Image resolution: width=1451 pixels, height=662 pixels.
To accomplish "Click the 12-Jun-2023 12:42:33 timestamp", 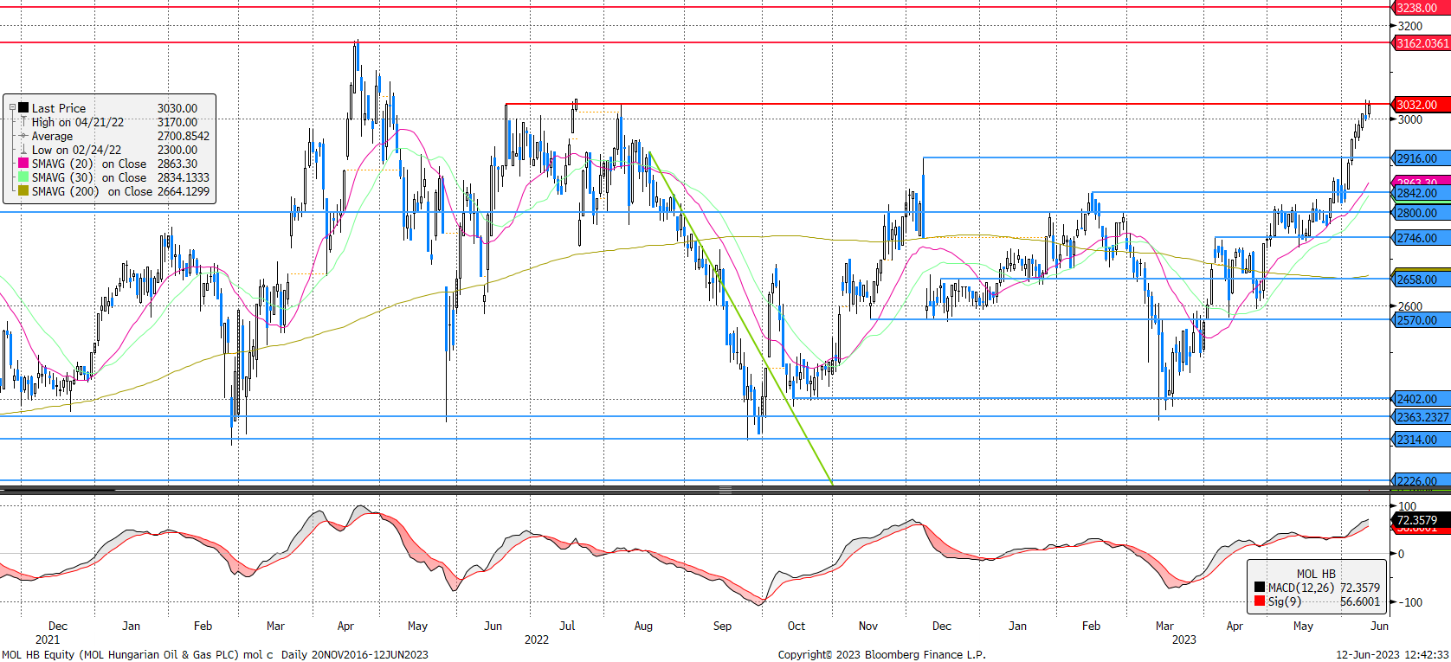I will pos(1392,655).
